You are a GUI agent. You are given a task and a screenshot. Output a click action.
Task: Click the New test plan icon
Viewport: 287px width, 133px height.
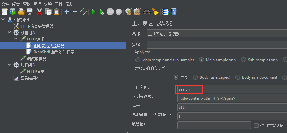(5, 12)
